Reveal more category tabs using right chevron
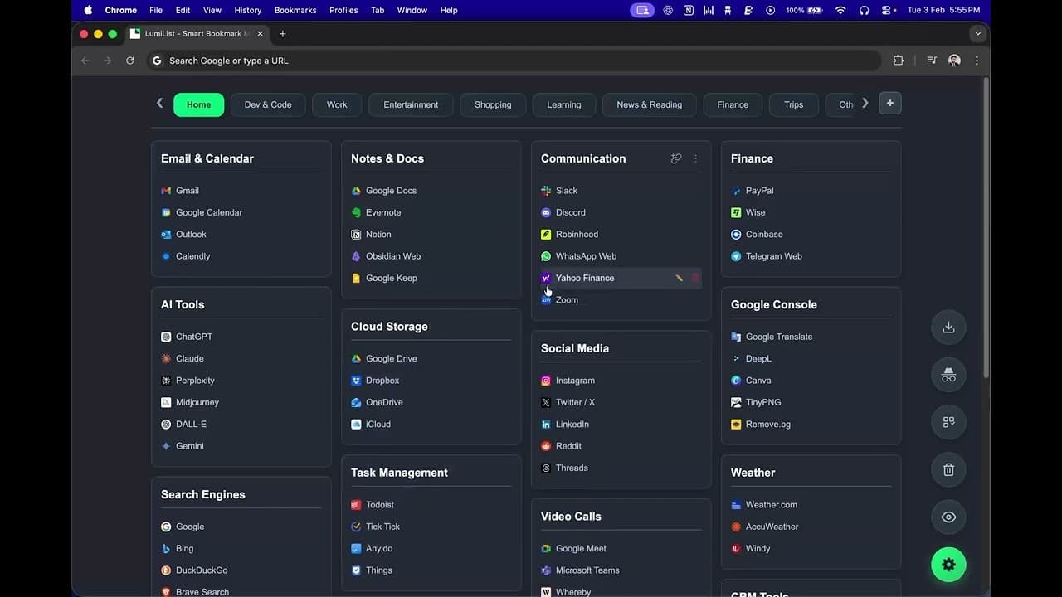The image size is (1062, 597). pos(865,103)
